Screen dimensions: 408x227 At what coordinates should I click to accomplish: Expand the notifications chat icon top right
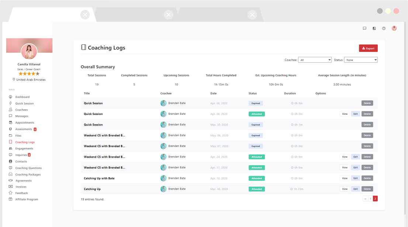pyautogui.click(x=364, y=28)
